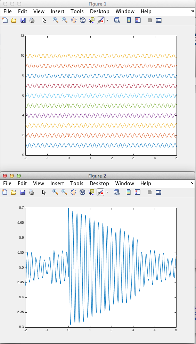Insert Legend button in Figure 1 toolbar
Image resolution: width=196 pixels, height=344 pixels.
(138, 21)
